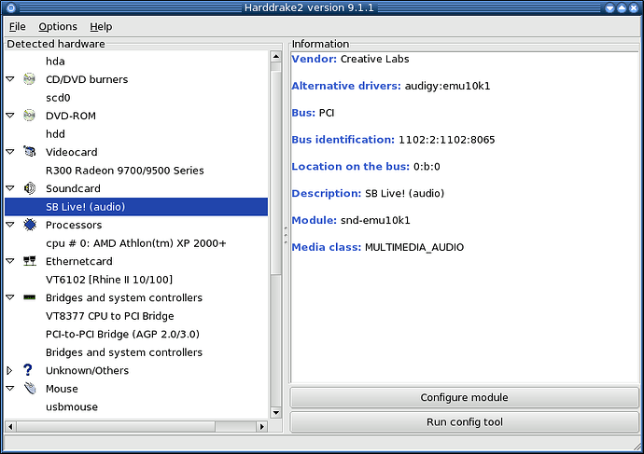
Task: Click the Bridges and system controllers icon
Action: pyautogui.click(x=29, y=297)
